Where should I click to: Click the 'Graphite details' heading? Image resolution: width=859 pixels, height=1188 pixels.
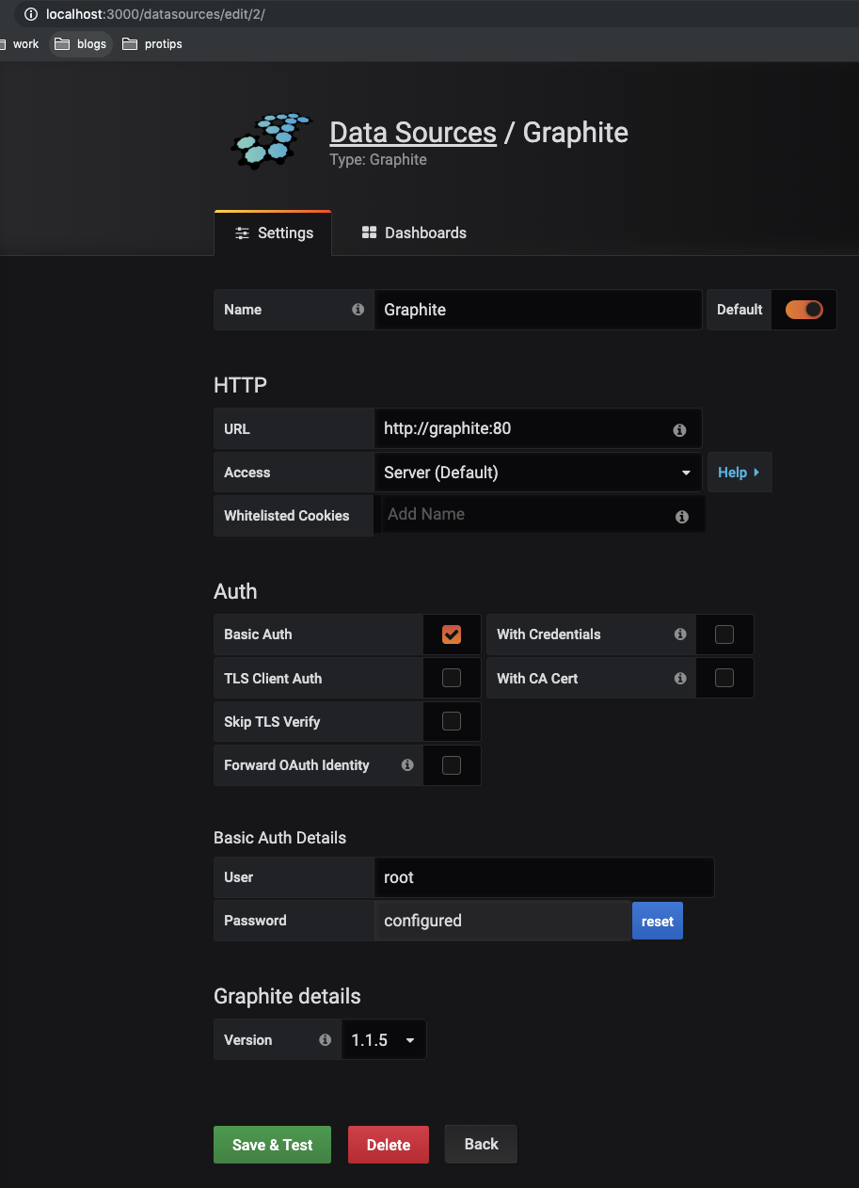coord(287,996)
